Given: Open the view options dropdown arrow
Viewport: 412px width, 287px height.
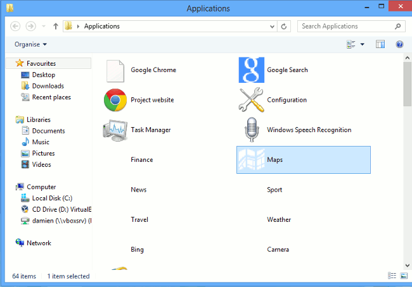Looking at the screenshot, I should (363, 44).
